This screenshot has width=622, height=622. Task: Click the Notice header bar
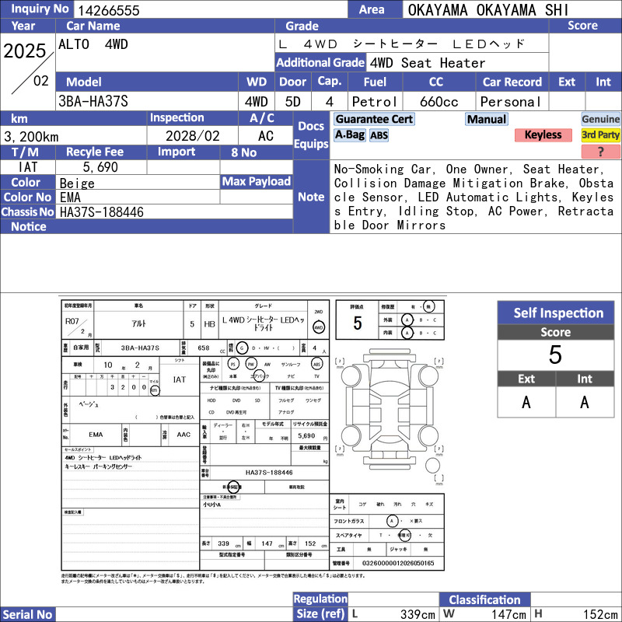point(147,226)
